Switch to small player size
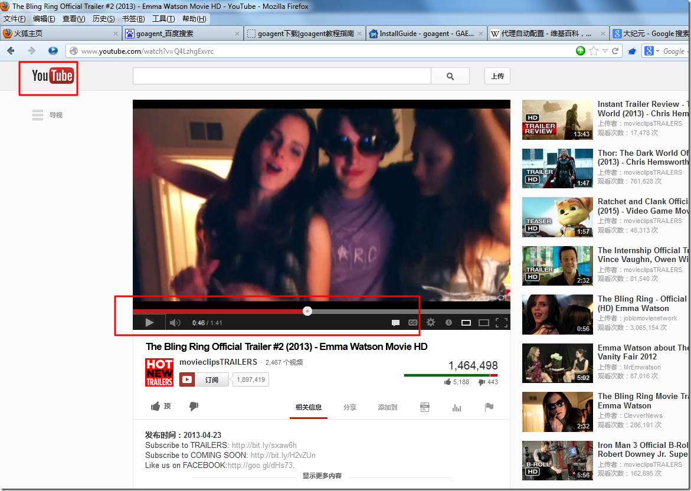The image size is (691, 491). coord(466,323)
